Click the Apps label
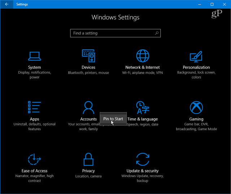231x194 pixels. coord(35,119)
